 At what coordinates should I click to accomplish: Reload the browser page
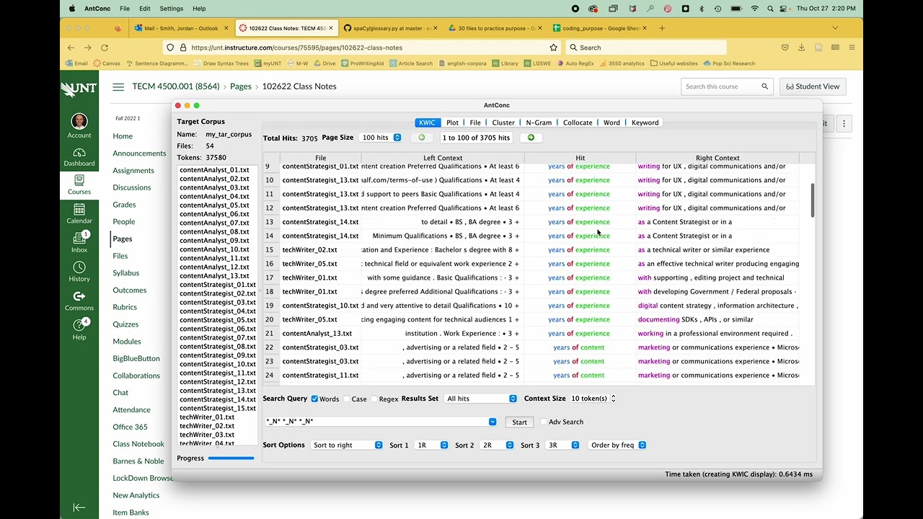(105, 48)
